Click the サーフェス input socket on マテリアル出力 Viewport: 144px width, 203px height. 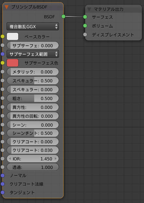tap(85, 17)
